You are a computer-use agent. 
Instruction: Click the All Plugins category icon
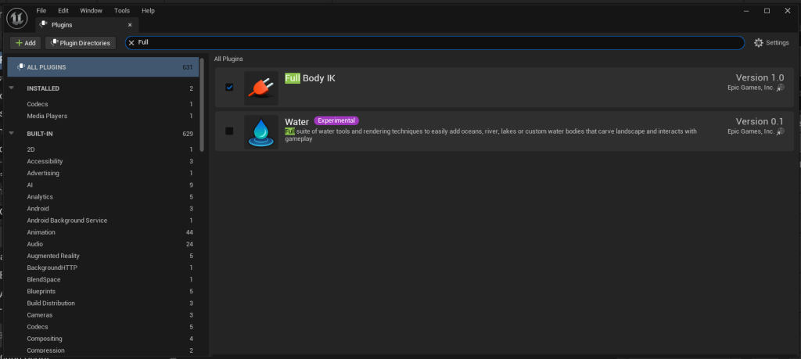pyautogui.click(x=21, y=67)
